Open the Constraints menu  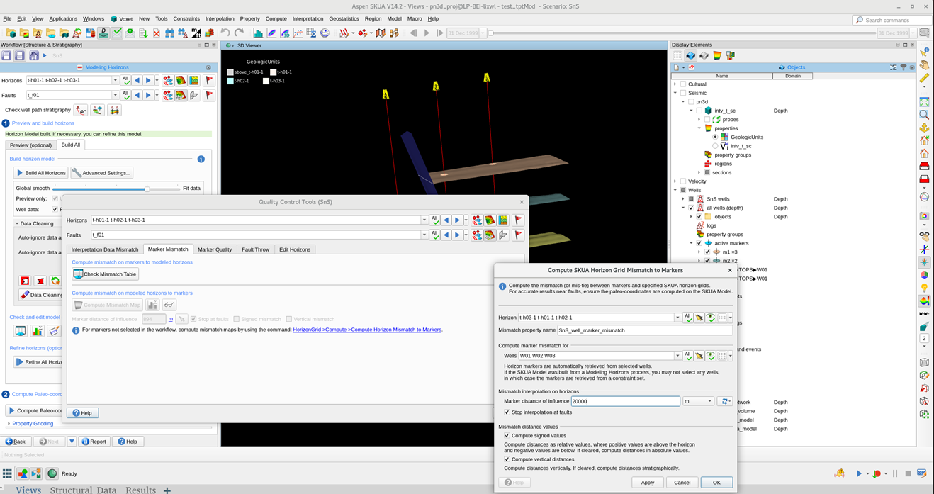[186, 19]
